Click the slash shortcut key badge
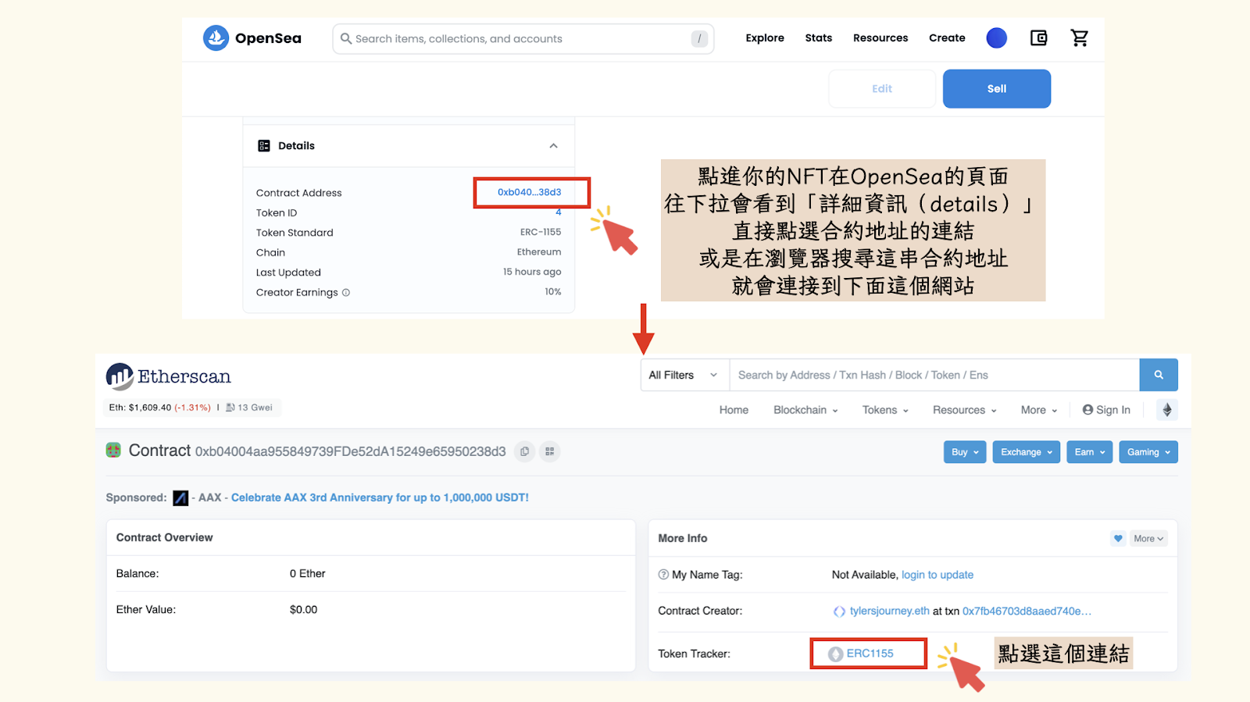1250x702 pixels. (699, 38)
